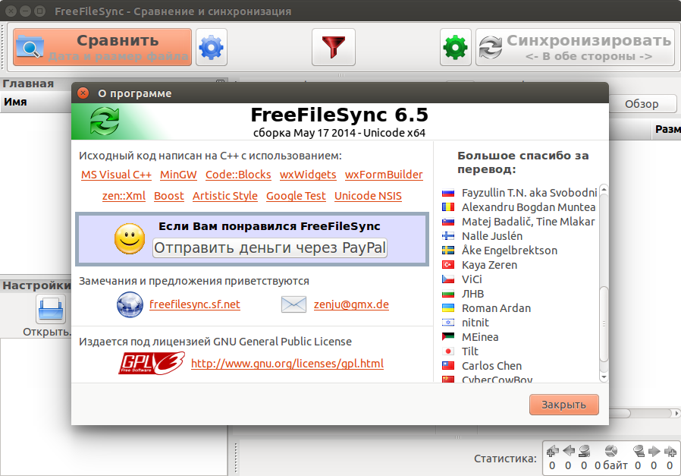
Task: Open the Artistic Style link
Action: point(225,196)
